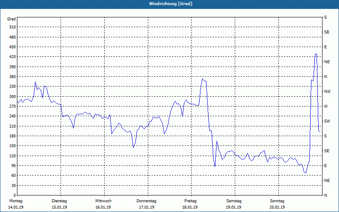339x212 pixels.
Task: Select the Sonntag day label
Action: point(277,201)
